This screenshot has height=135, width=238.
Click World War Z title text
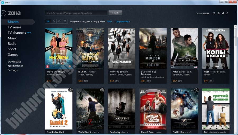pyautogui.click(x=85, y=132)
